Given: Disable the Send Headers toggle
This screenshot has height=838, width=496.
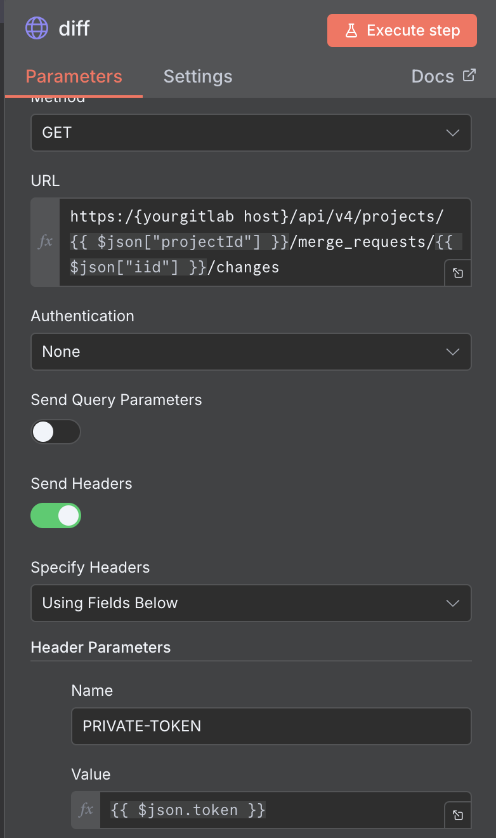Looking at the screenshot, I should pos(56,515).
